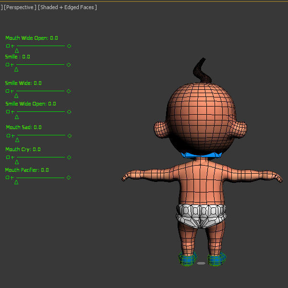Select the white diaper mesh

click(x=201, y=216)
